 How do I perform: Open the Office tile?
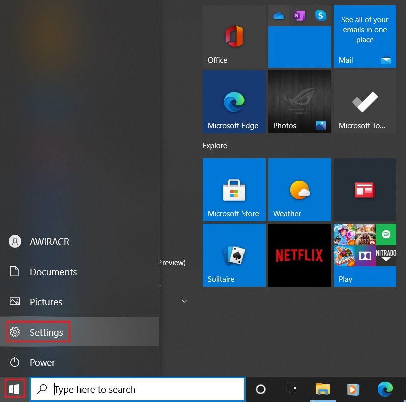(x=234, y=36)
